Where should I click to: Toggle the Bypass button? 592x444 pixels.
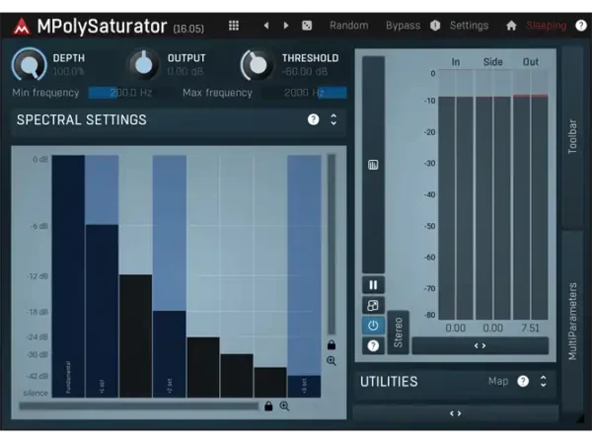pos(403,26)
